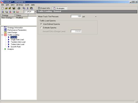Click the Duplicate strategy icon
Viewport: 138px width, 103px height.
tap(6, 12)
